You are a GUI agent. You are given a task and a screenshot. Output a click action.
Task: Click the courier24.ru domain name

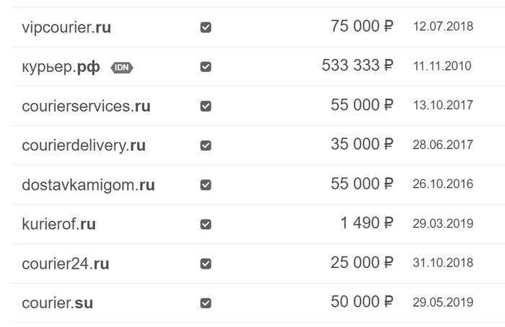tap(66, 264)
